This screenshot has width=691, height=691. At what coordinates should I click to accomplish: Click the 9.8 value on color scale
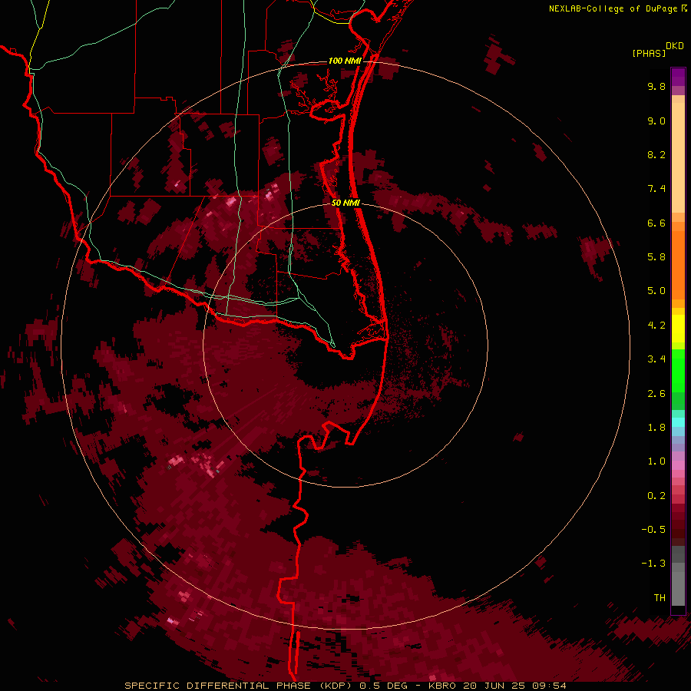656,86
